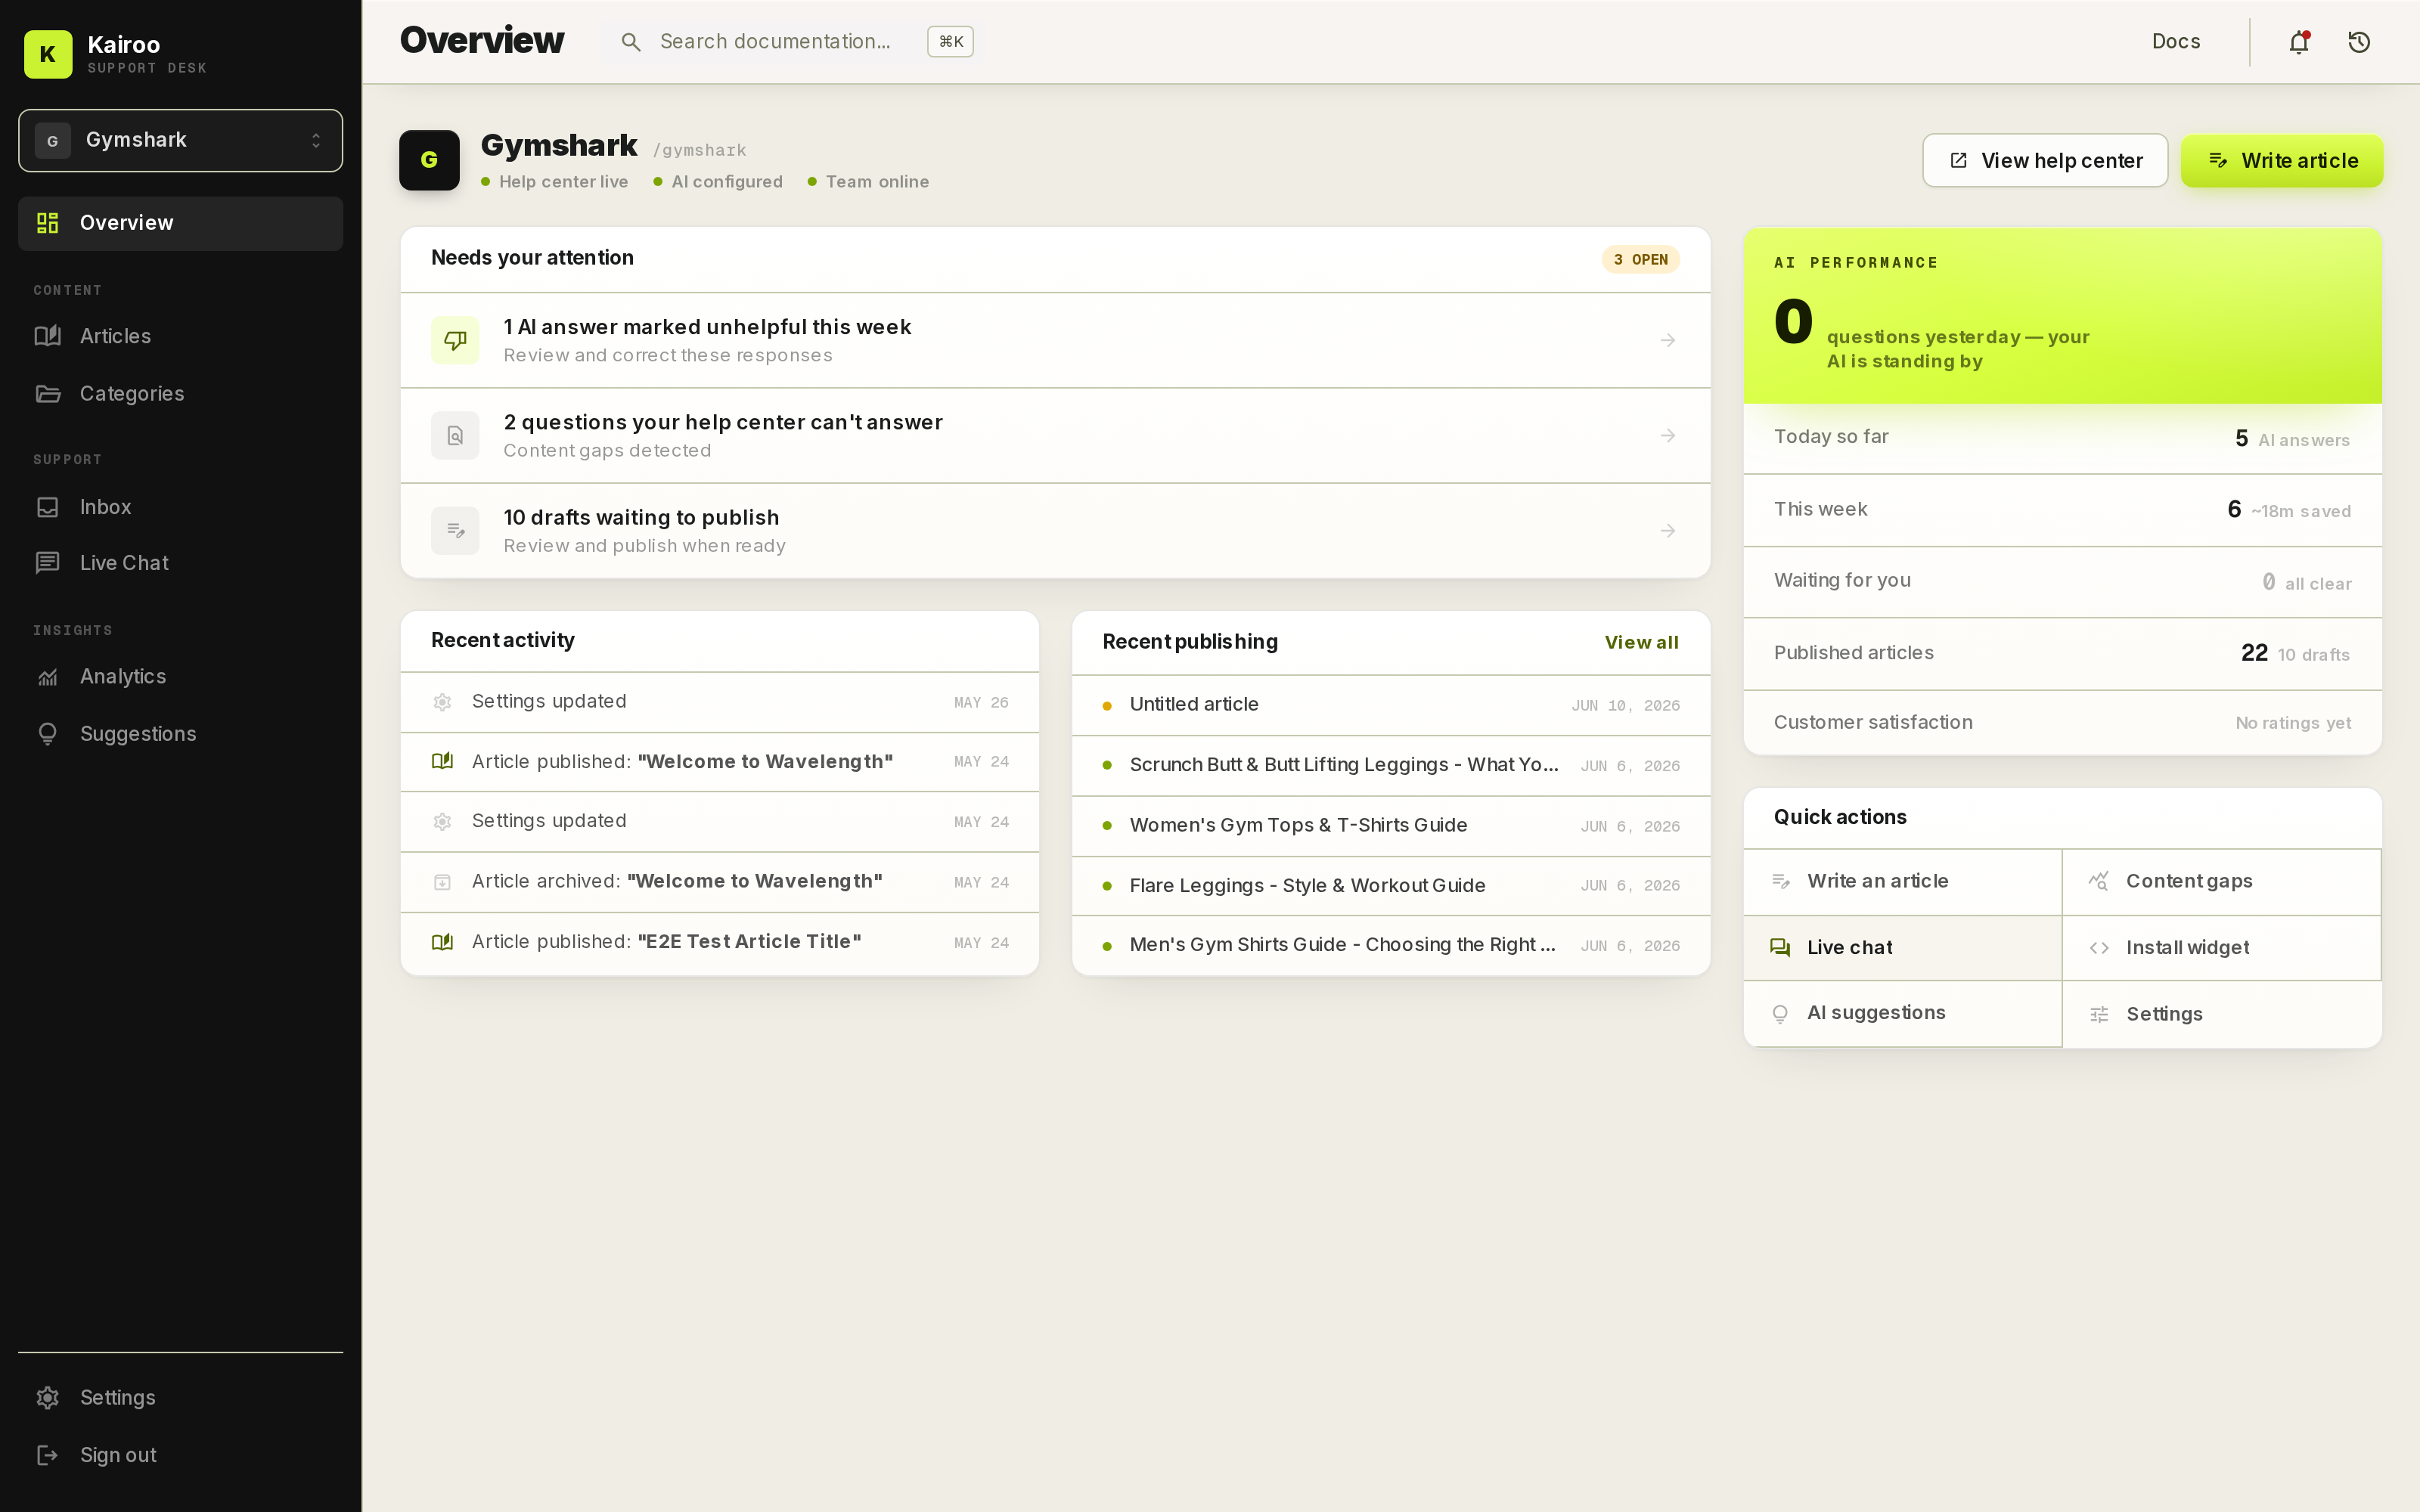
Task: Click the Kairoo K logo icon
Action: tap(48, 54)
